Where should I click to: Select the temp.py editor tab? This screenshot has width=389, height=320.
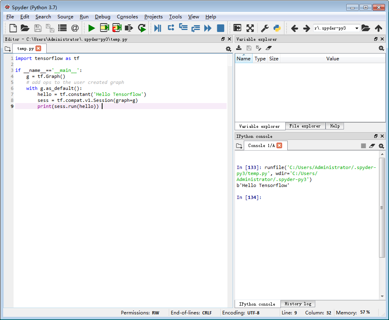coord(26,48)
